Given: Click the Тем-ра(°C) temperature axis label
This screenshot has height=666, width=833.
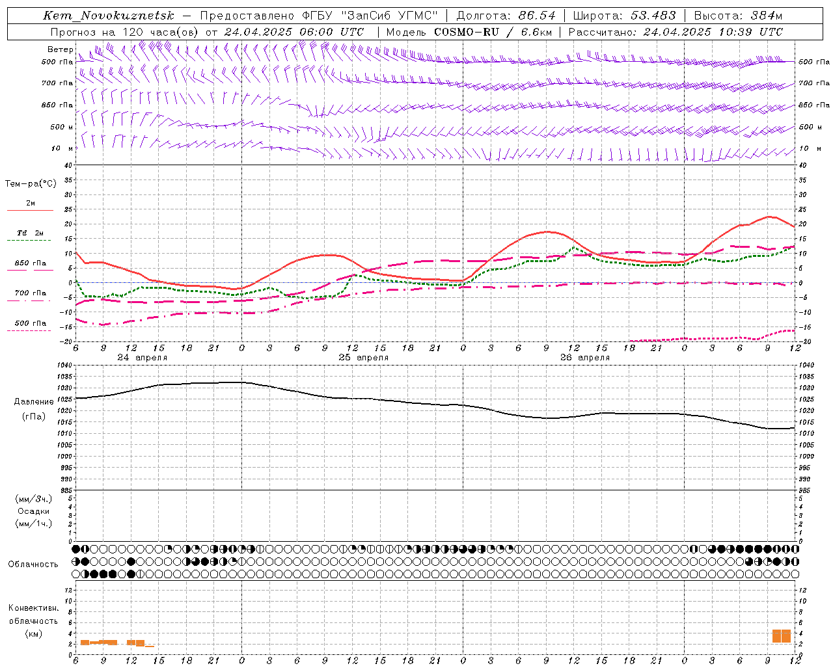Looking at the screenshot, I should pyautogui.click(x=31, y=184).
